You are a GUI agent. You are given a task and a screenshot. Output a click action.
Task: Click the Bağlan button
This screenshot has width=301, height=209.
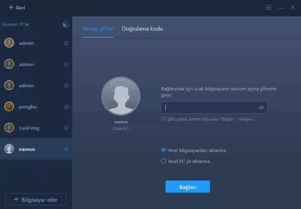click(x=187, y=187)
